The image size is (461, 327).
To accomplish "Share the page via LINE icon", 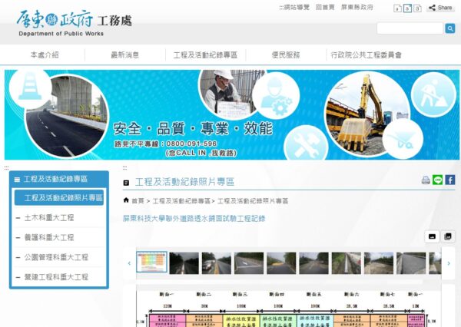I will tap(437, 180).
